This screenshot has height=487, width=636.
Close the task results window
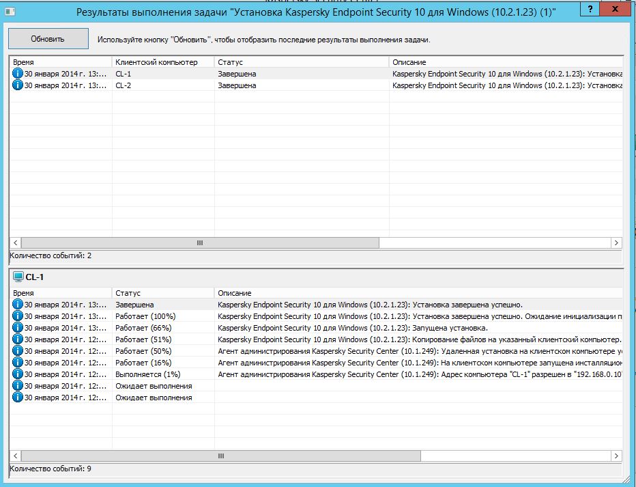coord(615,9)
